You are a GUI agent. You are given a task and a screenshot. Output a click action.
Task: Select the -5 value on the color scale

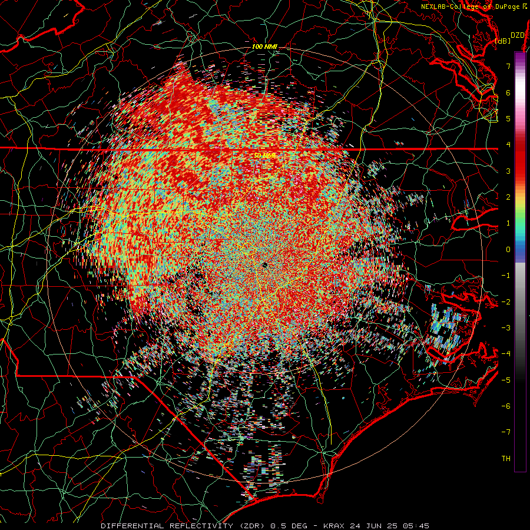(506, 380)
